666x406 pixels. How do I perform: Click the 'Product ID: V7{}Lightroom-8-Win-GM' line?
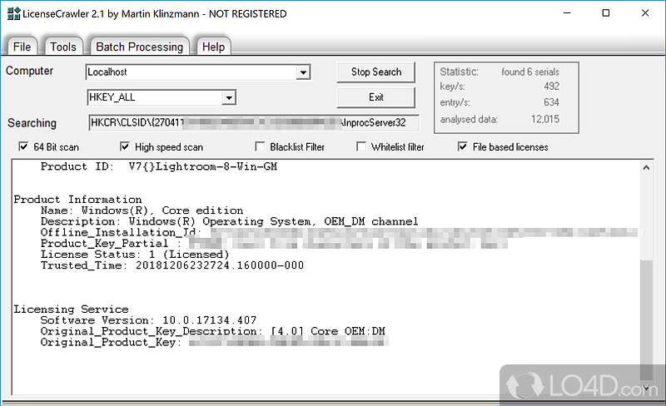pos(158,166)
